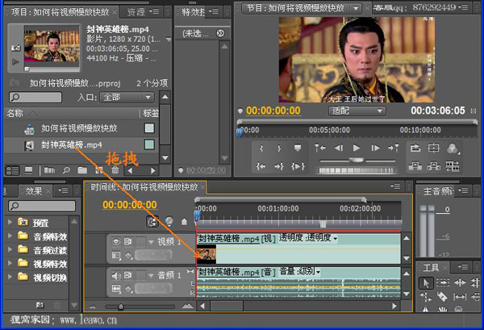Click the 00:00:00:00 timeline timecode
The width and height of the screenshot is (484, 330).
(130, 205)
